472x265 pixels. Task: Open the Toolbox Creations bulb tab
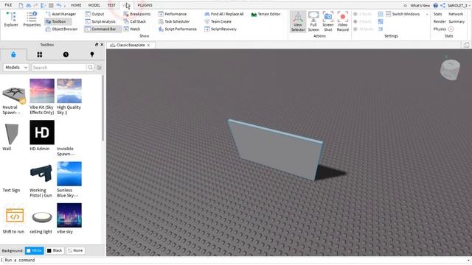(x=91, y=54)
